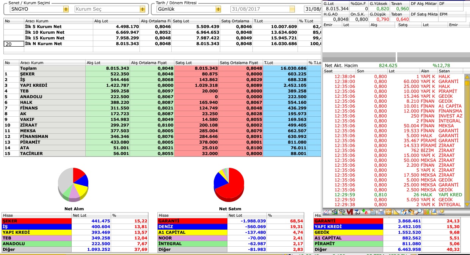This screenshot has height=255, width=470.
Task: Click the green-up red-down arrows icon
Action: point(365,212)
